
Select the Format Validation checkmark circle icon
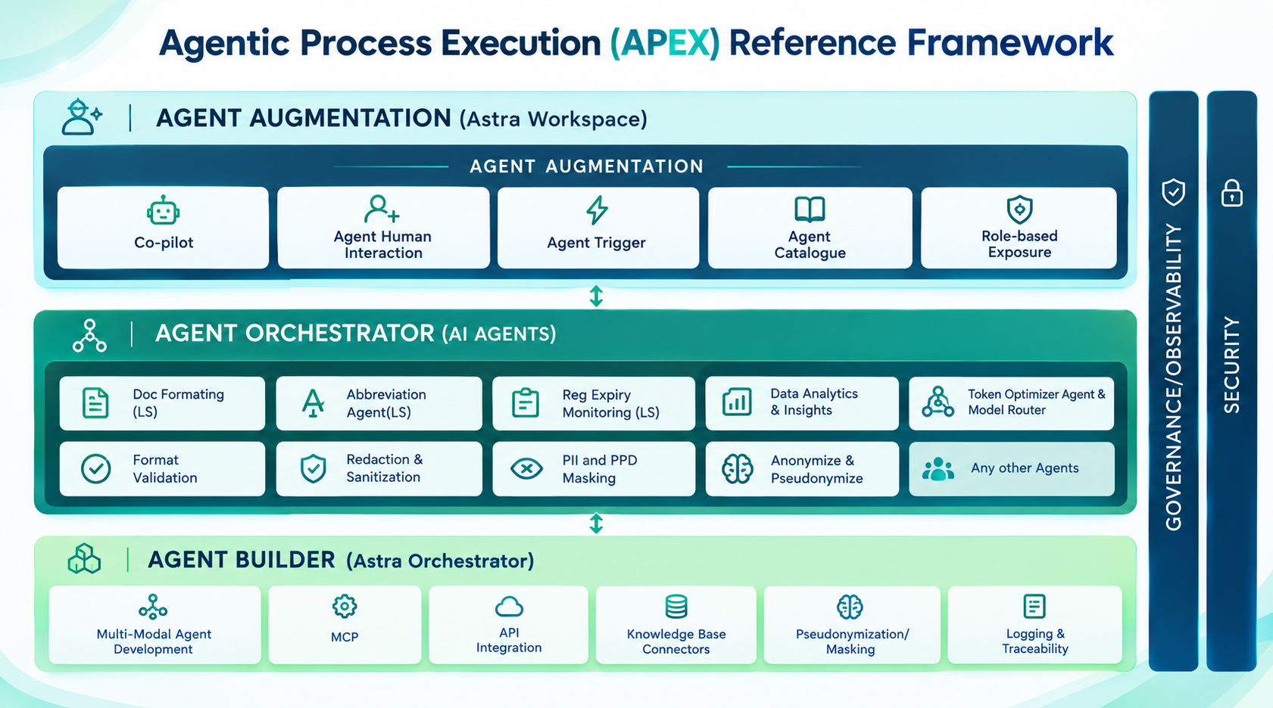coord(96,469)
